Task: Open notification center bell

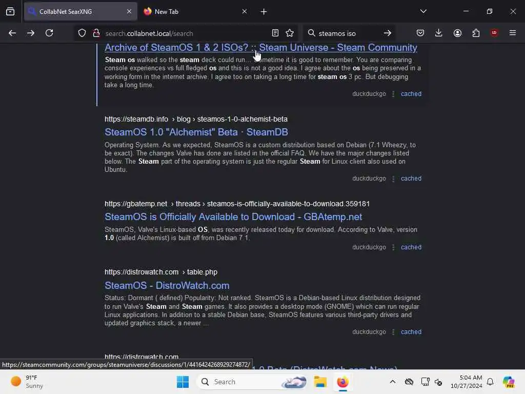Action: [490, 382]
